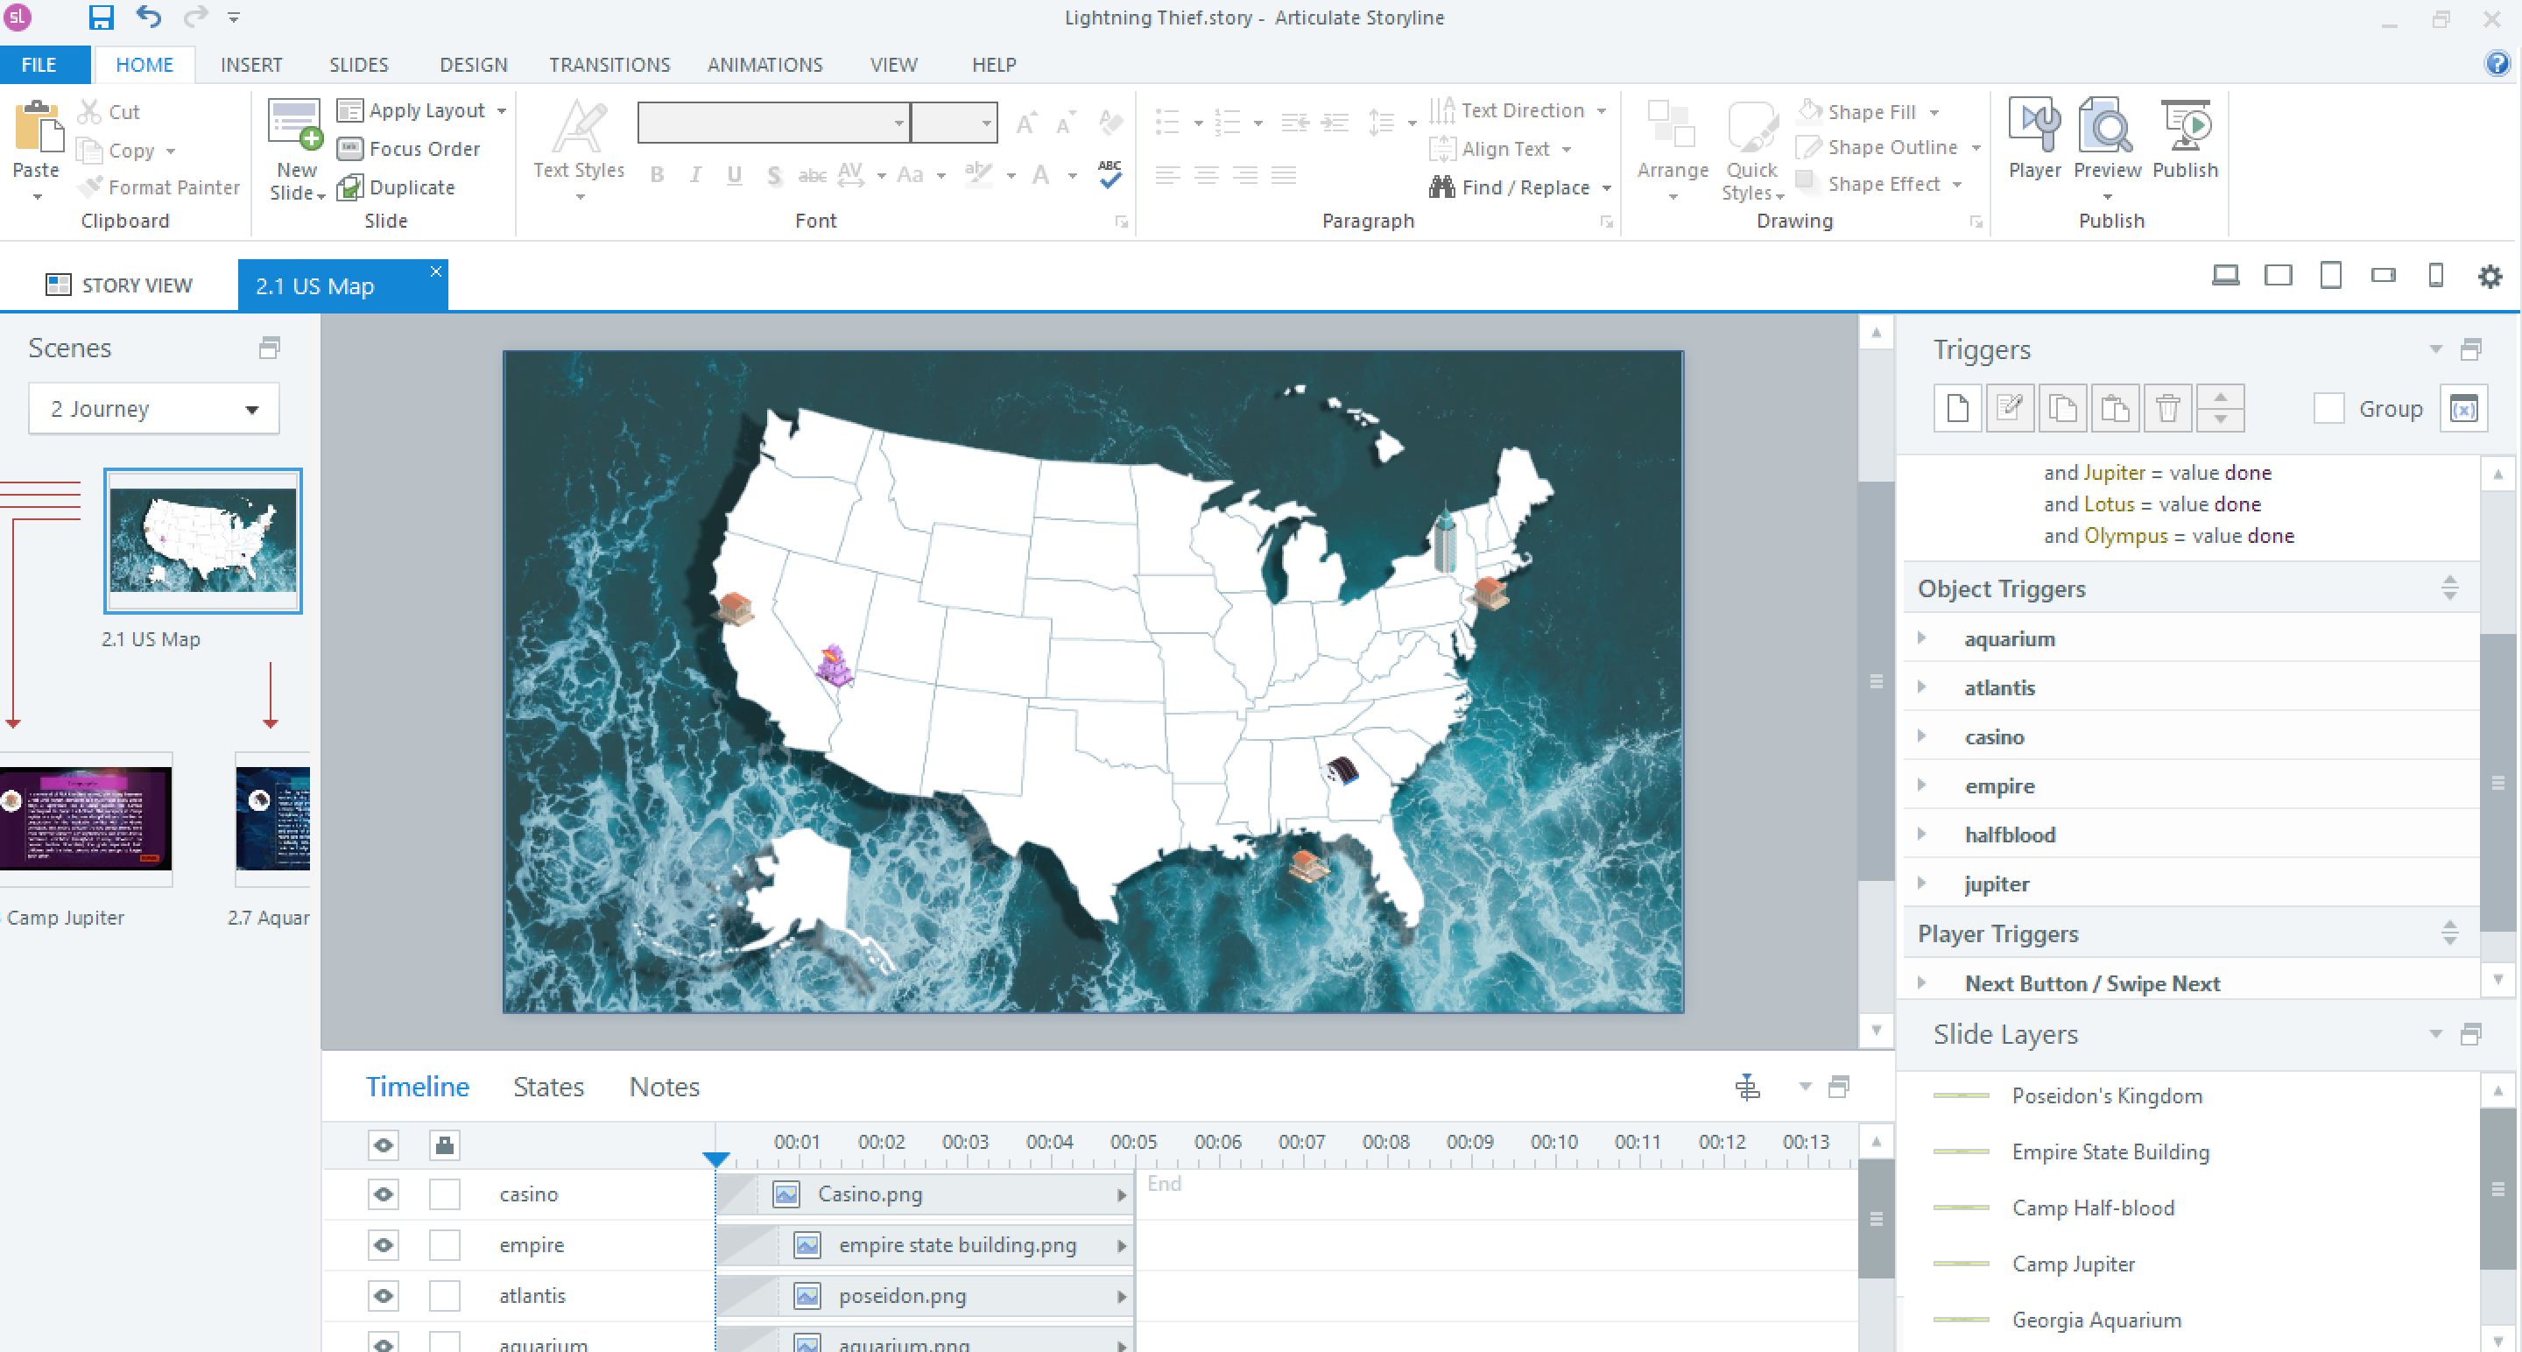Lock the casino timeline object

tap(445, 1194)
